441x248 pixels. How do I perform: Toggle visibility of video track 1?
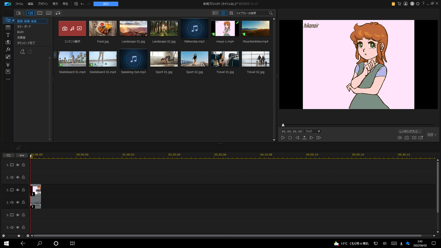point(17,165)
